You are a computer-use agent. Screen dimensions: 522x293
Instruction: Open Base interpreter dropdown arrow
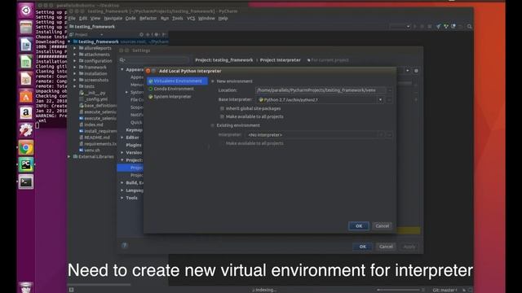point(380,99)
